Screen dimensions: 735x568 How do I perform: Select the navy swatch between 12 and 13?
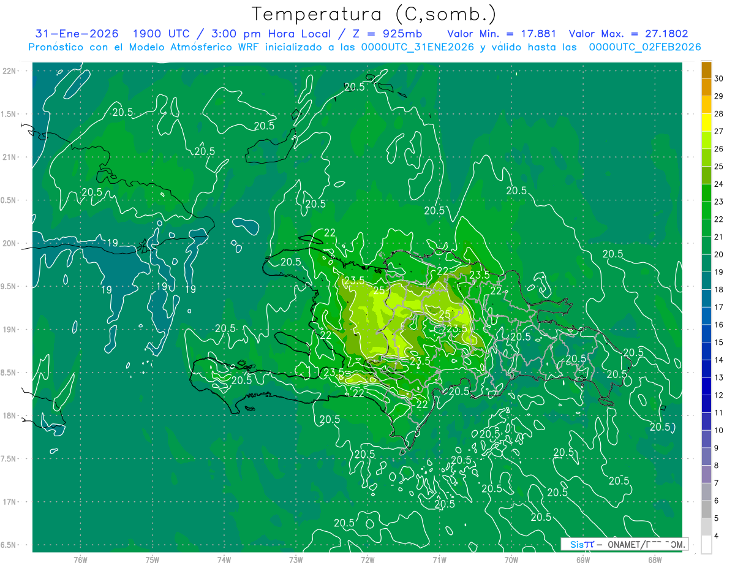[706, 386]
